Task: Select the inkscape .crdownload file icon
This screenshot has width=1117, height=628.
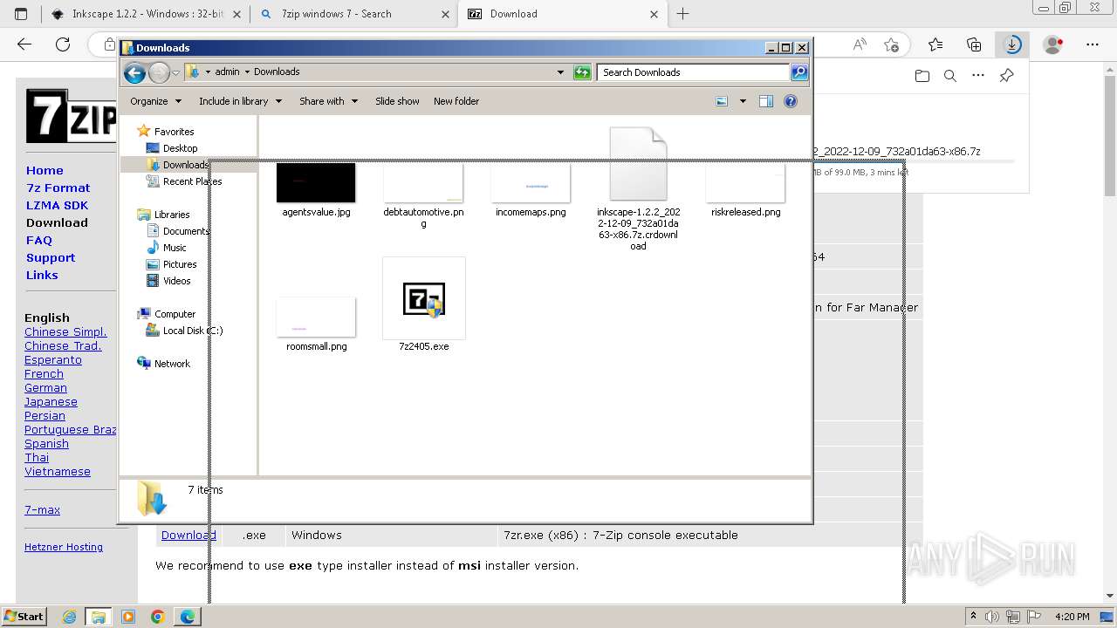Action: (x=638, y=164)
